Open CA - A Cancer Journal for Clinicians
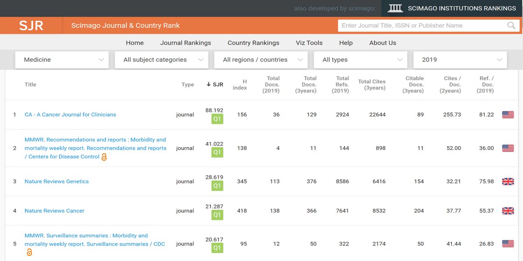 70,115
